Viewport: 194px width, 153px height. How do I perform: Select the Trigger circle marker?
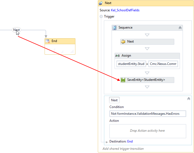pos(101,16)
